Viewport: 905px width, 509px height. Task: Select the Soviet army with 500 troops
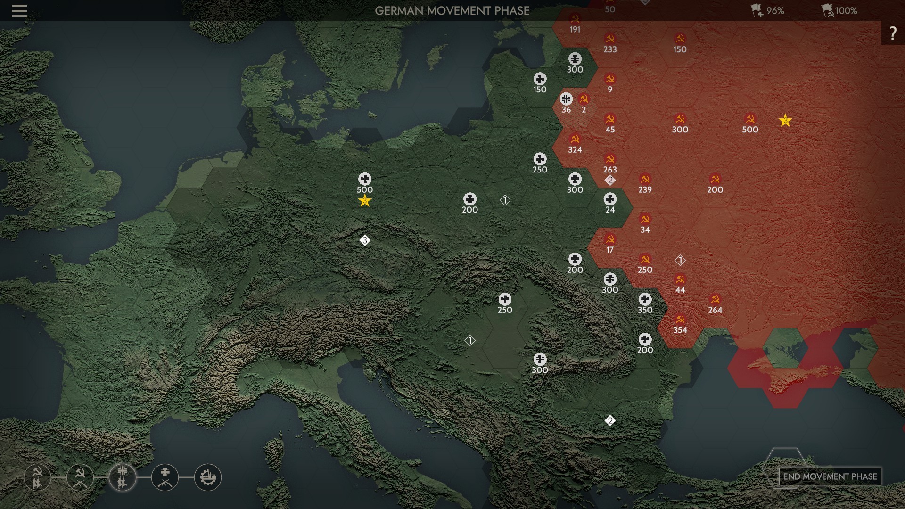tap(750, 120)
